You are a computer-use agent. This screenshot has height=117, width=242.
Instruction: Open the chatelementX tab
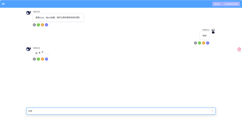[x=231, y=4]
